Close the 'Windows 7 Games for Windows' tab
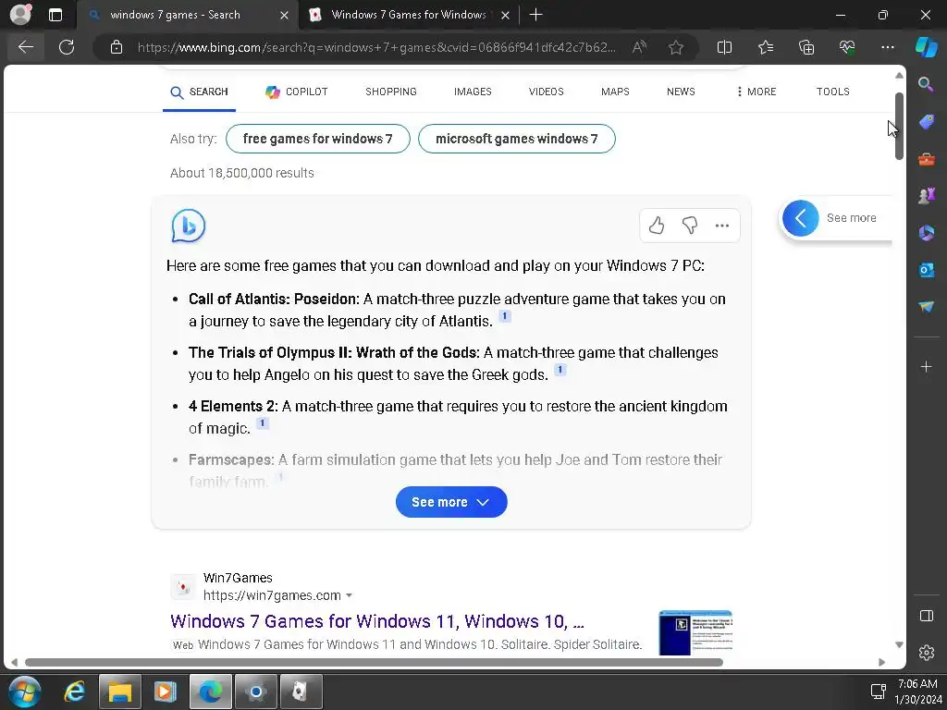The width and height of the screenshot is (947, 710). 506,15
